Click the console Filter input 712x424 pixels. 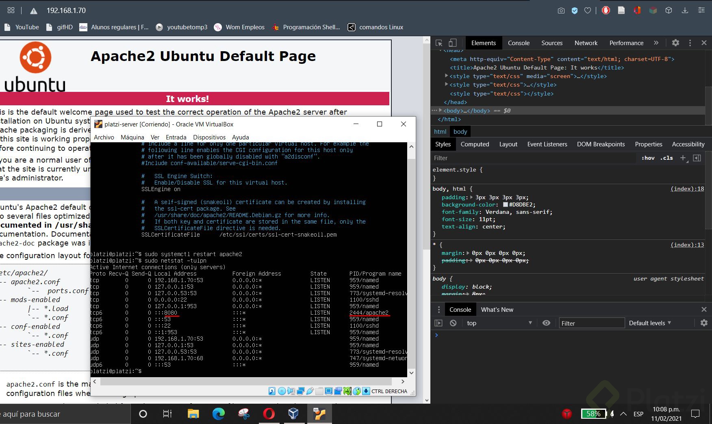coord(592,323)
